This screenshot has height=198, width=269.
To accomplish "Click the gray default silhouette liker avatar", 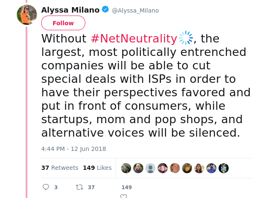I will (150, 168).
